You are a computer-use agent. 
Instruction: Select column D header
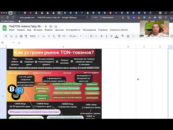tap(160, 47)
